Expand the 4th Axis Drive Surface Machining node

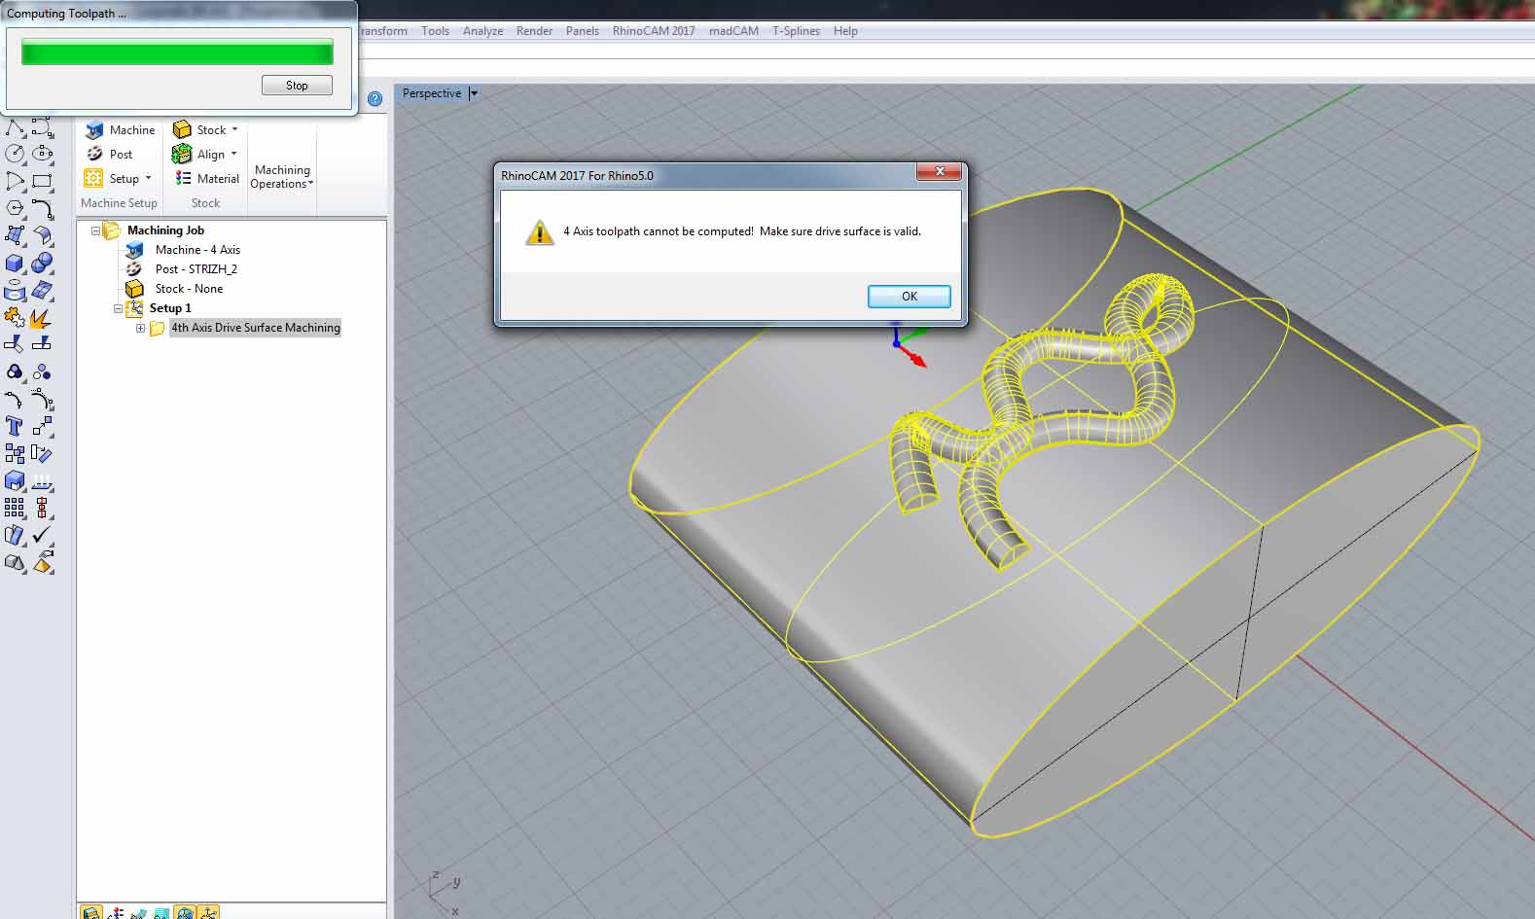pyautogui.click(x=140, y=329)
